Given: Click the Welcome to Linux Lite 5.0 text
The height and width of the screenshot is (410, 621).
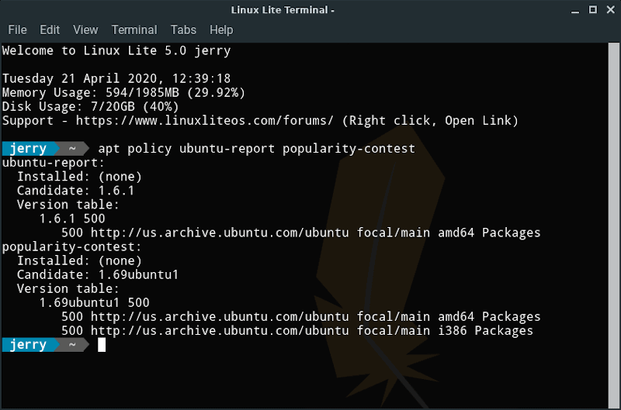Looking at the screenshot, I should click(x=116, y=51).
